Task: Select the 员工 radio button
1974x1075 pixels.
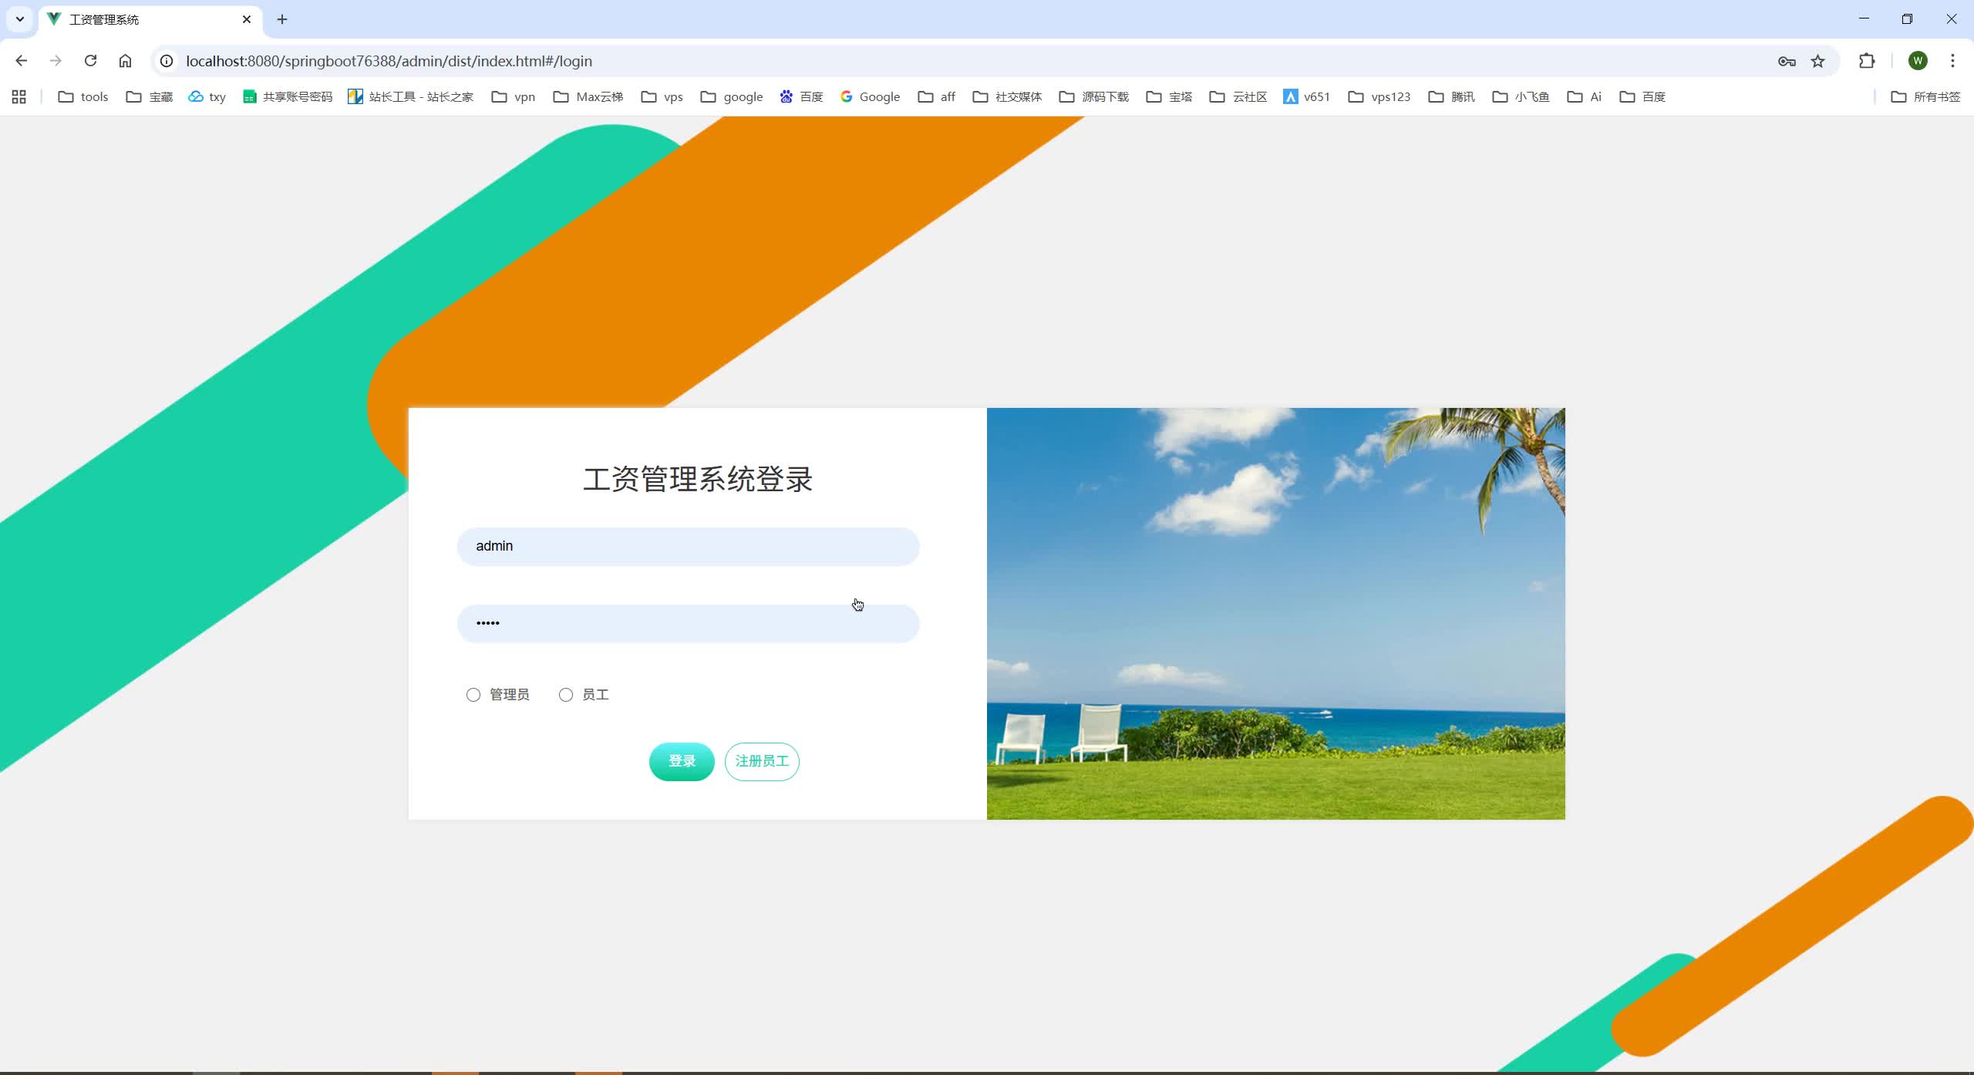Action: click(567, 694)
